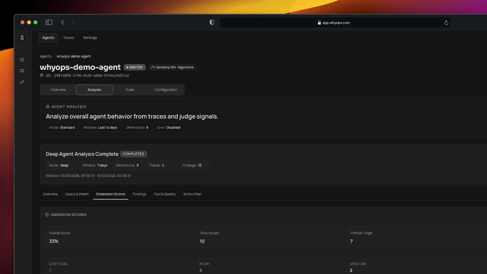Open the book docs icon in sidebar
Image resolution: width=487 pixels, height=274 pixels.
[22, 71]
